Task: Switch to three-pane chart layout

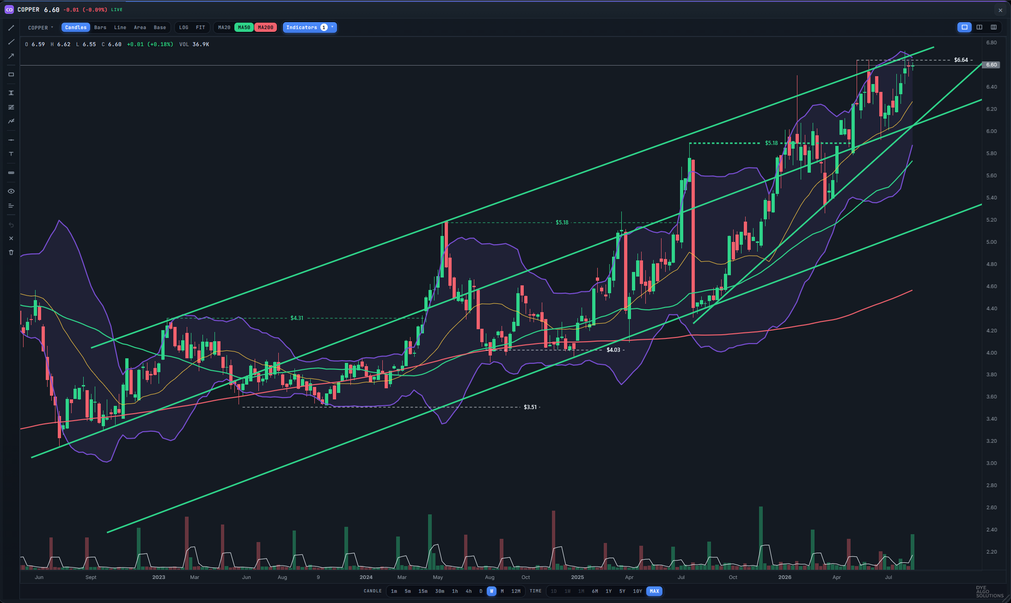Action: click(993, 27)
